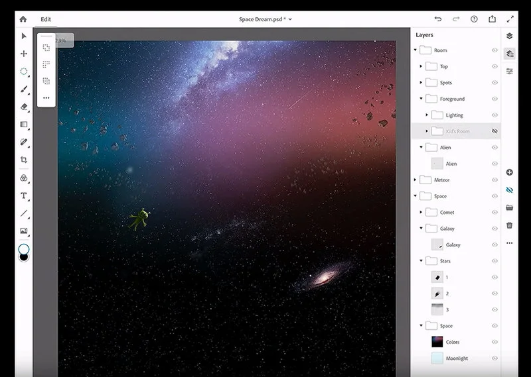Hide the Moonlight layer
531x377 pixels.
[494, 358]
